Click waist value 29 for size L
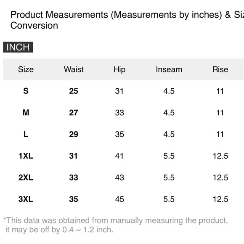 (74, 134)
